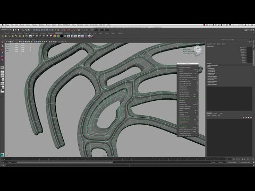
Task: Click the paint brush shelf icon
Action: tap(51, 36)
